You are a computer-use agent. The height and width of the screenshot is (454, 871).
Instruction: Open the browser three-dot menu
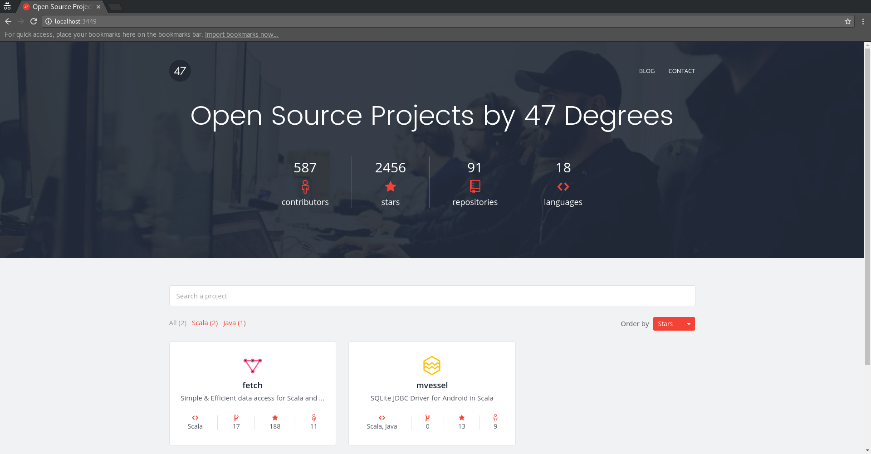click(x=863, y=21)
